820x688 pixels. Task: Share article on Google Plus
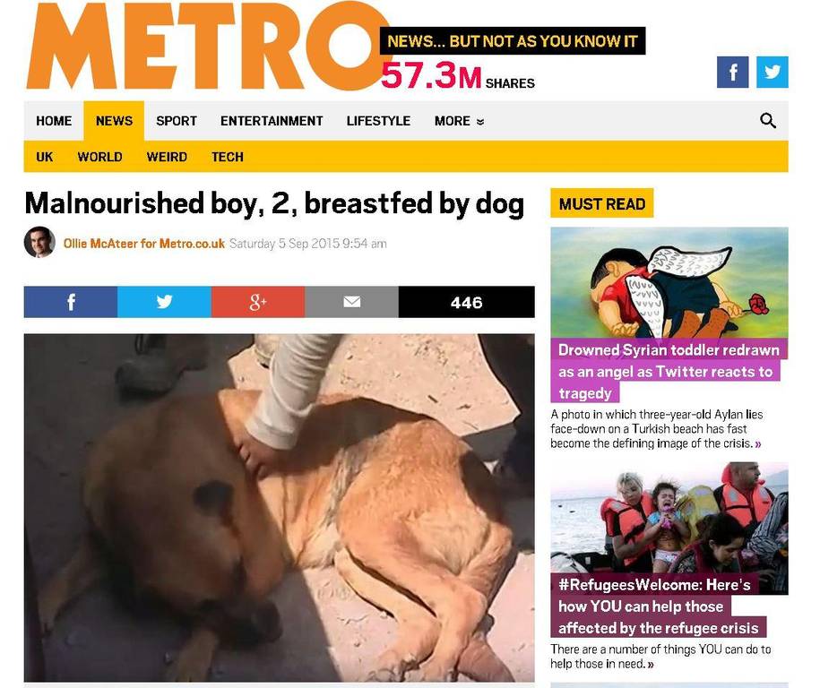pos(258,302)
